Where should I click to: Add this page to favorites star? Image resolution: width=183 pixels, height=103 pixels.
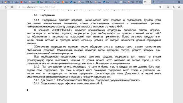pos(160,7)
